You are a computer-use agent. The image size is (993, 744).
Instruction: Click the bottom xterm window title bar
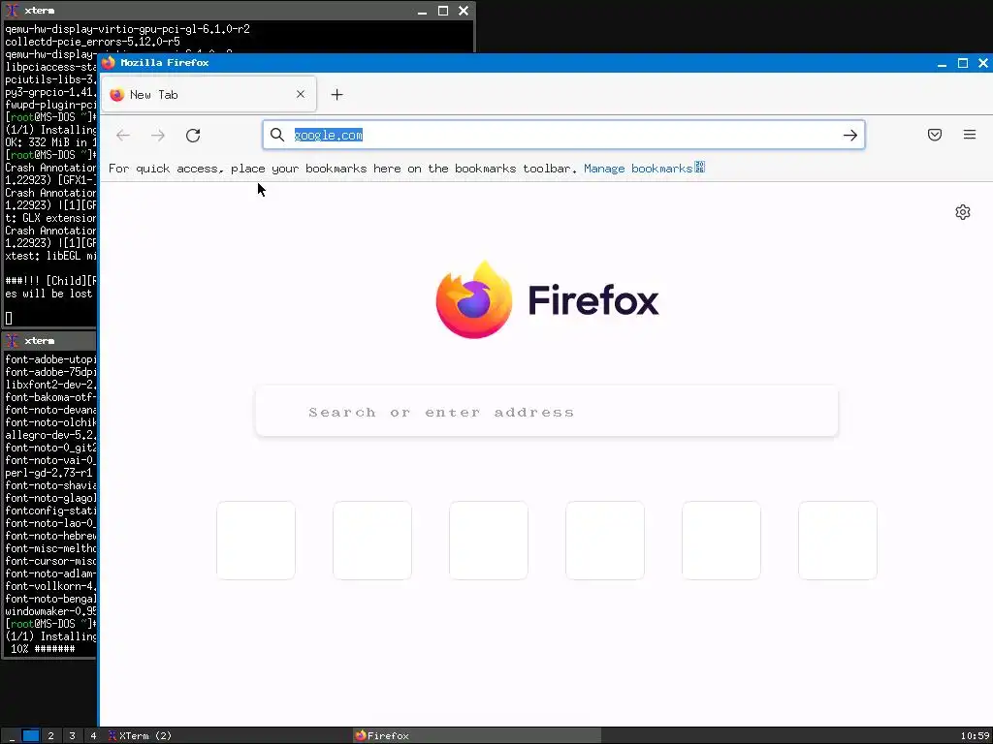coord(49,340)
